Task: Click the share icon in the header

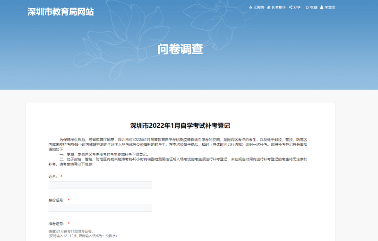Action: point(291,8)
